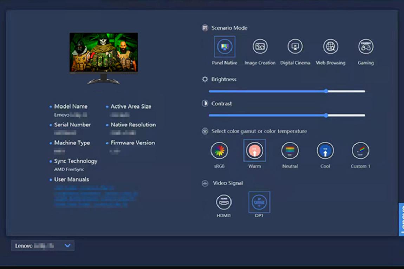Select the Panel Native scenario mode
The image size is (404, 269).
(x=224, y=47)
